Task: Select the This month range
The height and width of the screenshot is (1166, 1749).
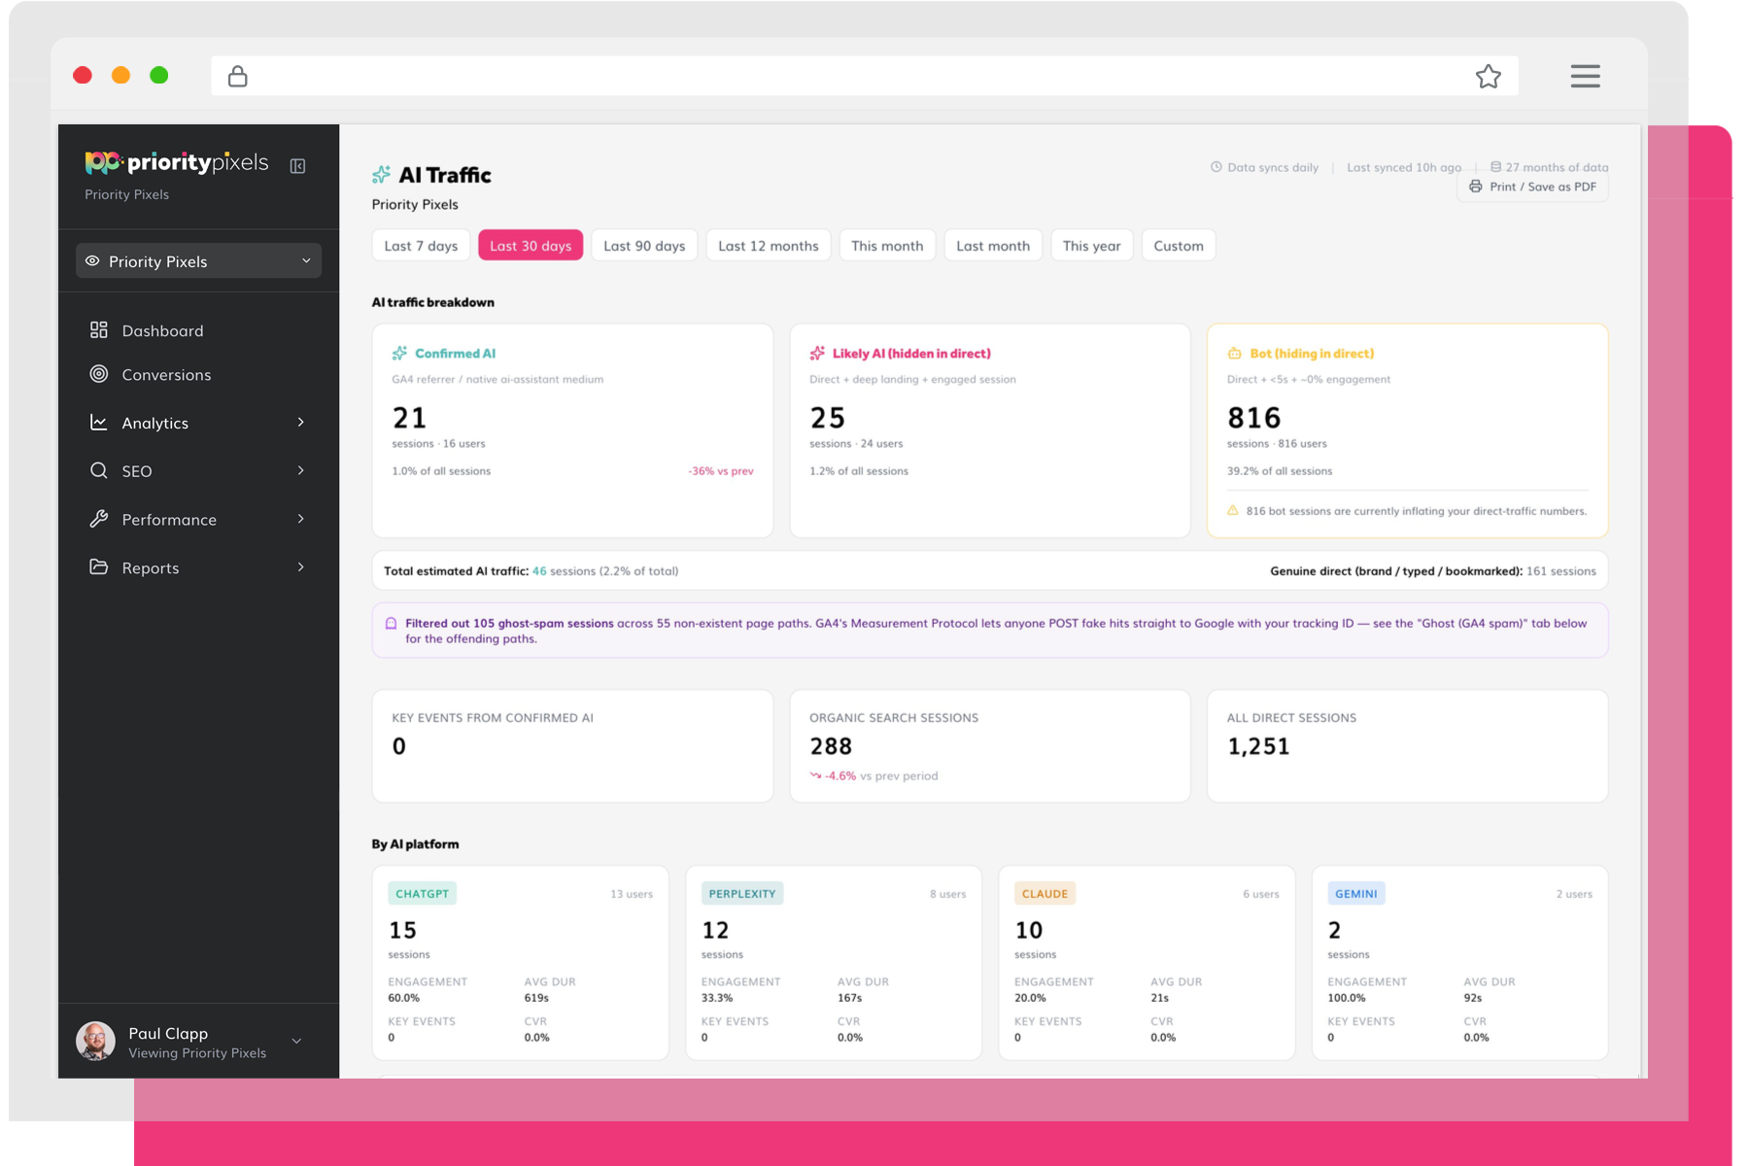Action: click(887, 246)
